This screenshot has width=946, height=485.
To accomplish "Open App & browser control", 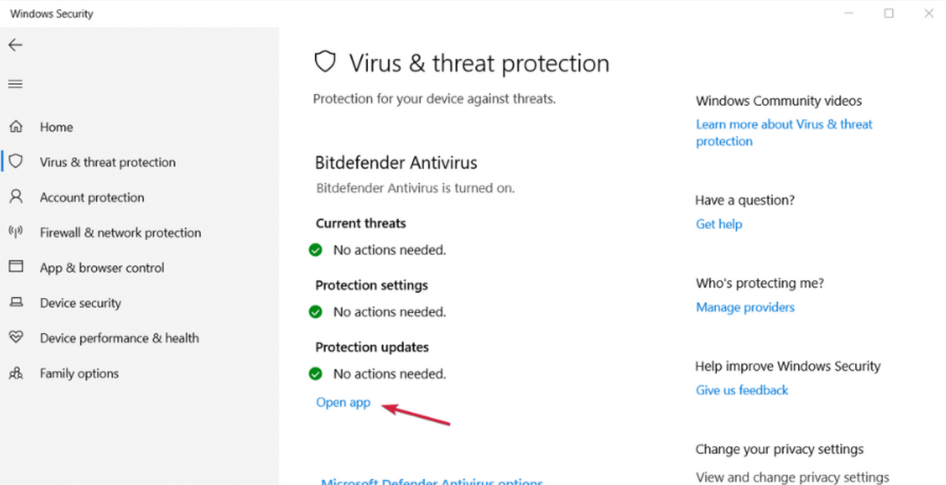I will click(102, 267).
